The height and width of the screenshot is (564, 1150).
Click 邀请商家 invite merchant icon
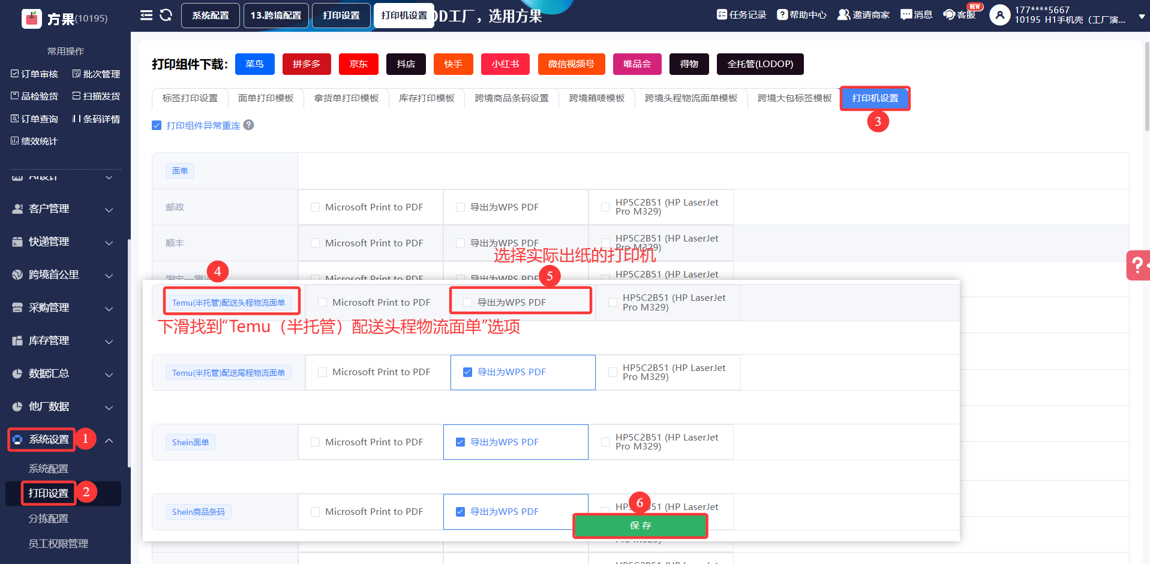(844, 14)
